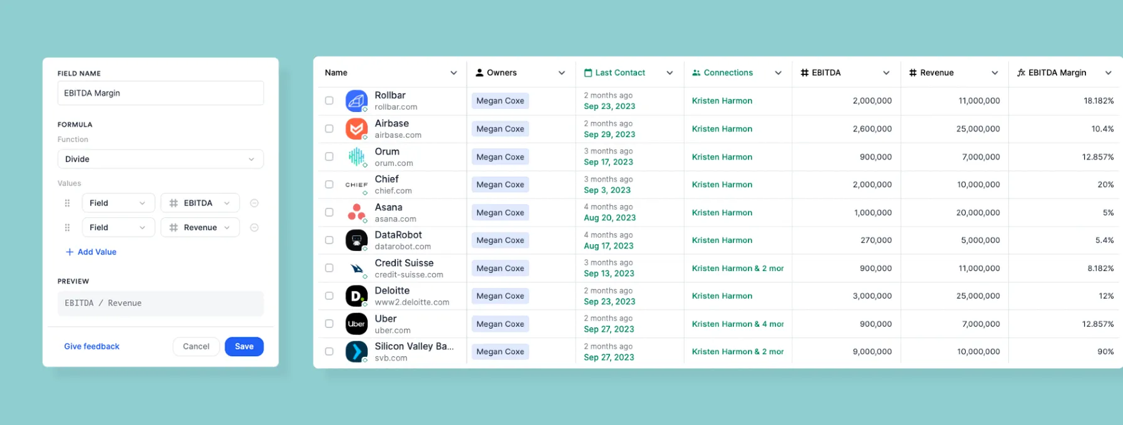Add another value with Add Value
This screenshot has height=425, width=1123.
(91, 252)
